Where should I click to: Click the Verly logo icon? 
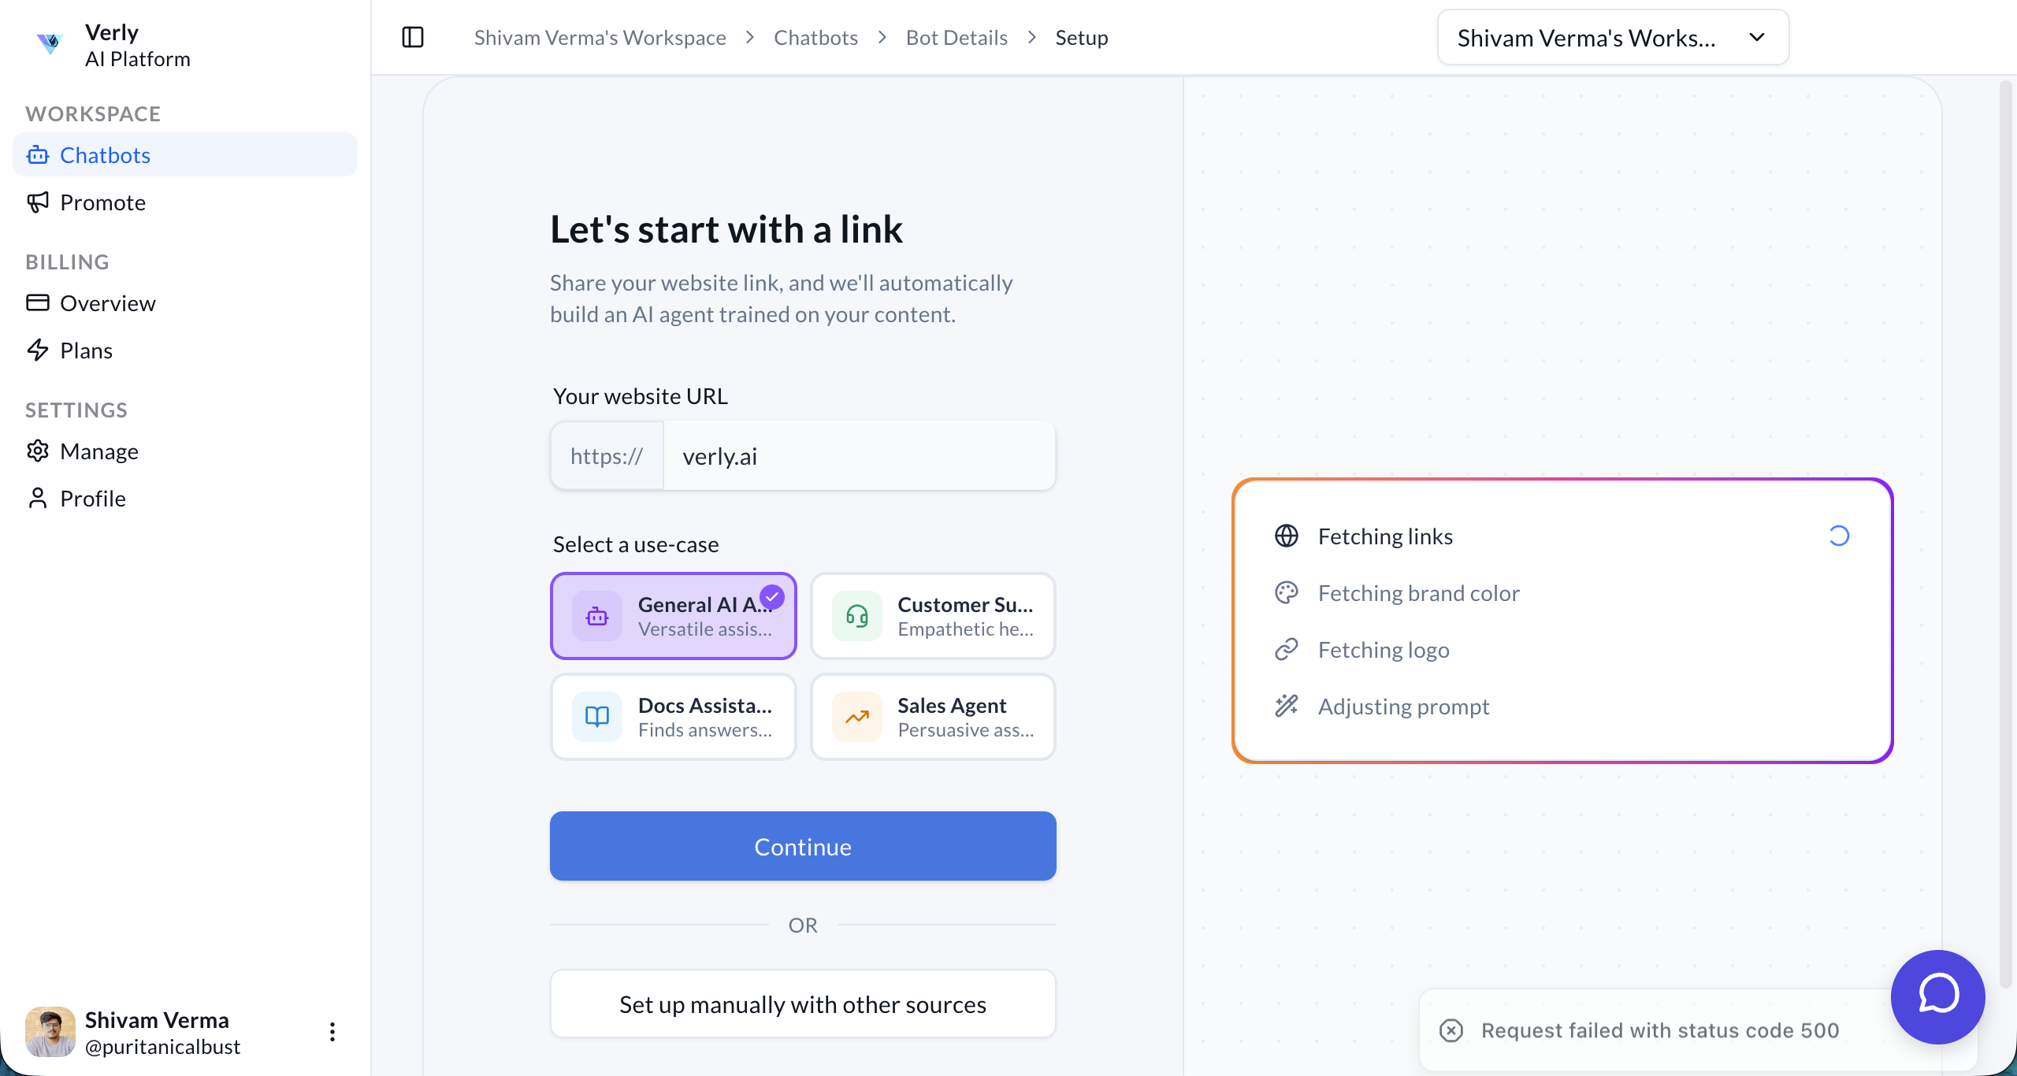[50, 43]
